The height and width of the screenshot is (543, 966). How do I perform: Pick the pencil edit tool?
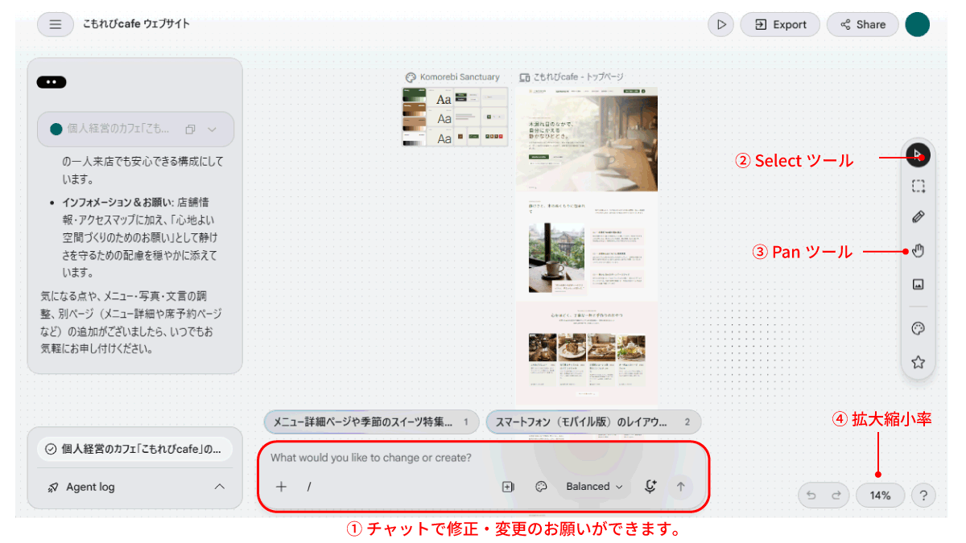point(918,217)
